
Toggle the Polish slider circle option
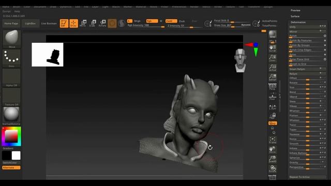pyautogui.click(x=325, y=36)
